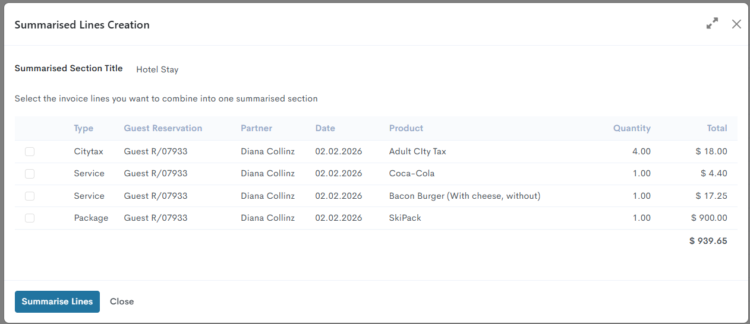Click the Total column header
The image size is (750, 324).
[x=717, y=128]
